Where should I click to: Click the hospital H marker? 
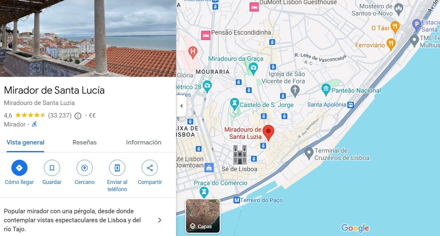[x=193, y=53]
